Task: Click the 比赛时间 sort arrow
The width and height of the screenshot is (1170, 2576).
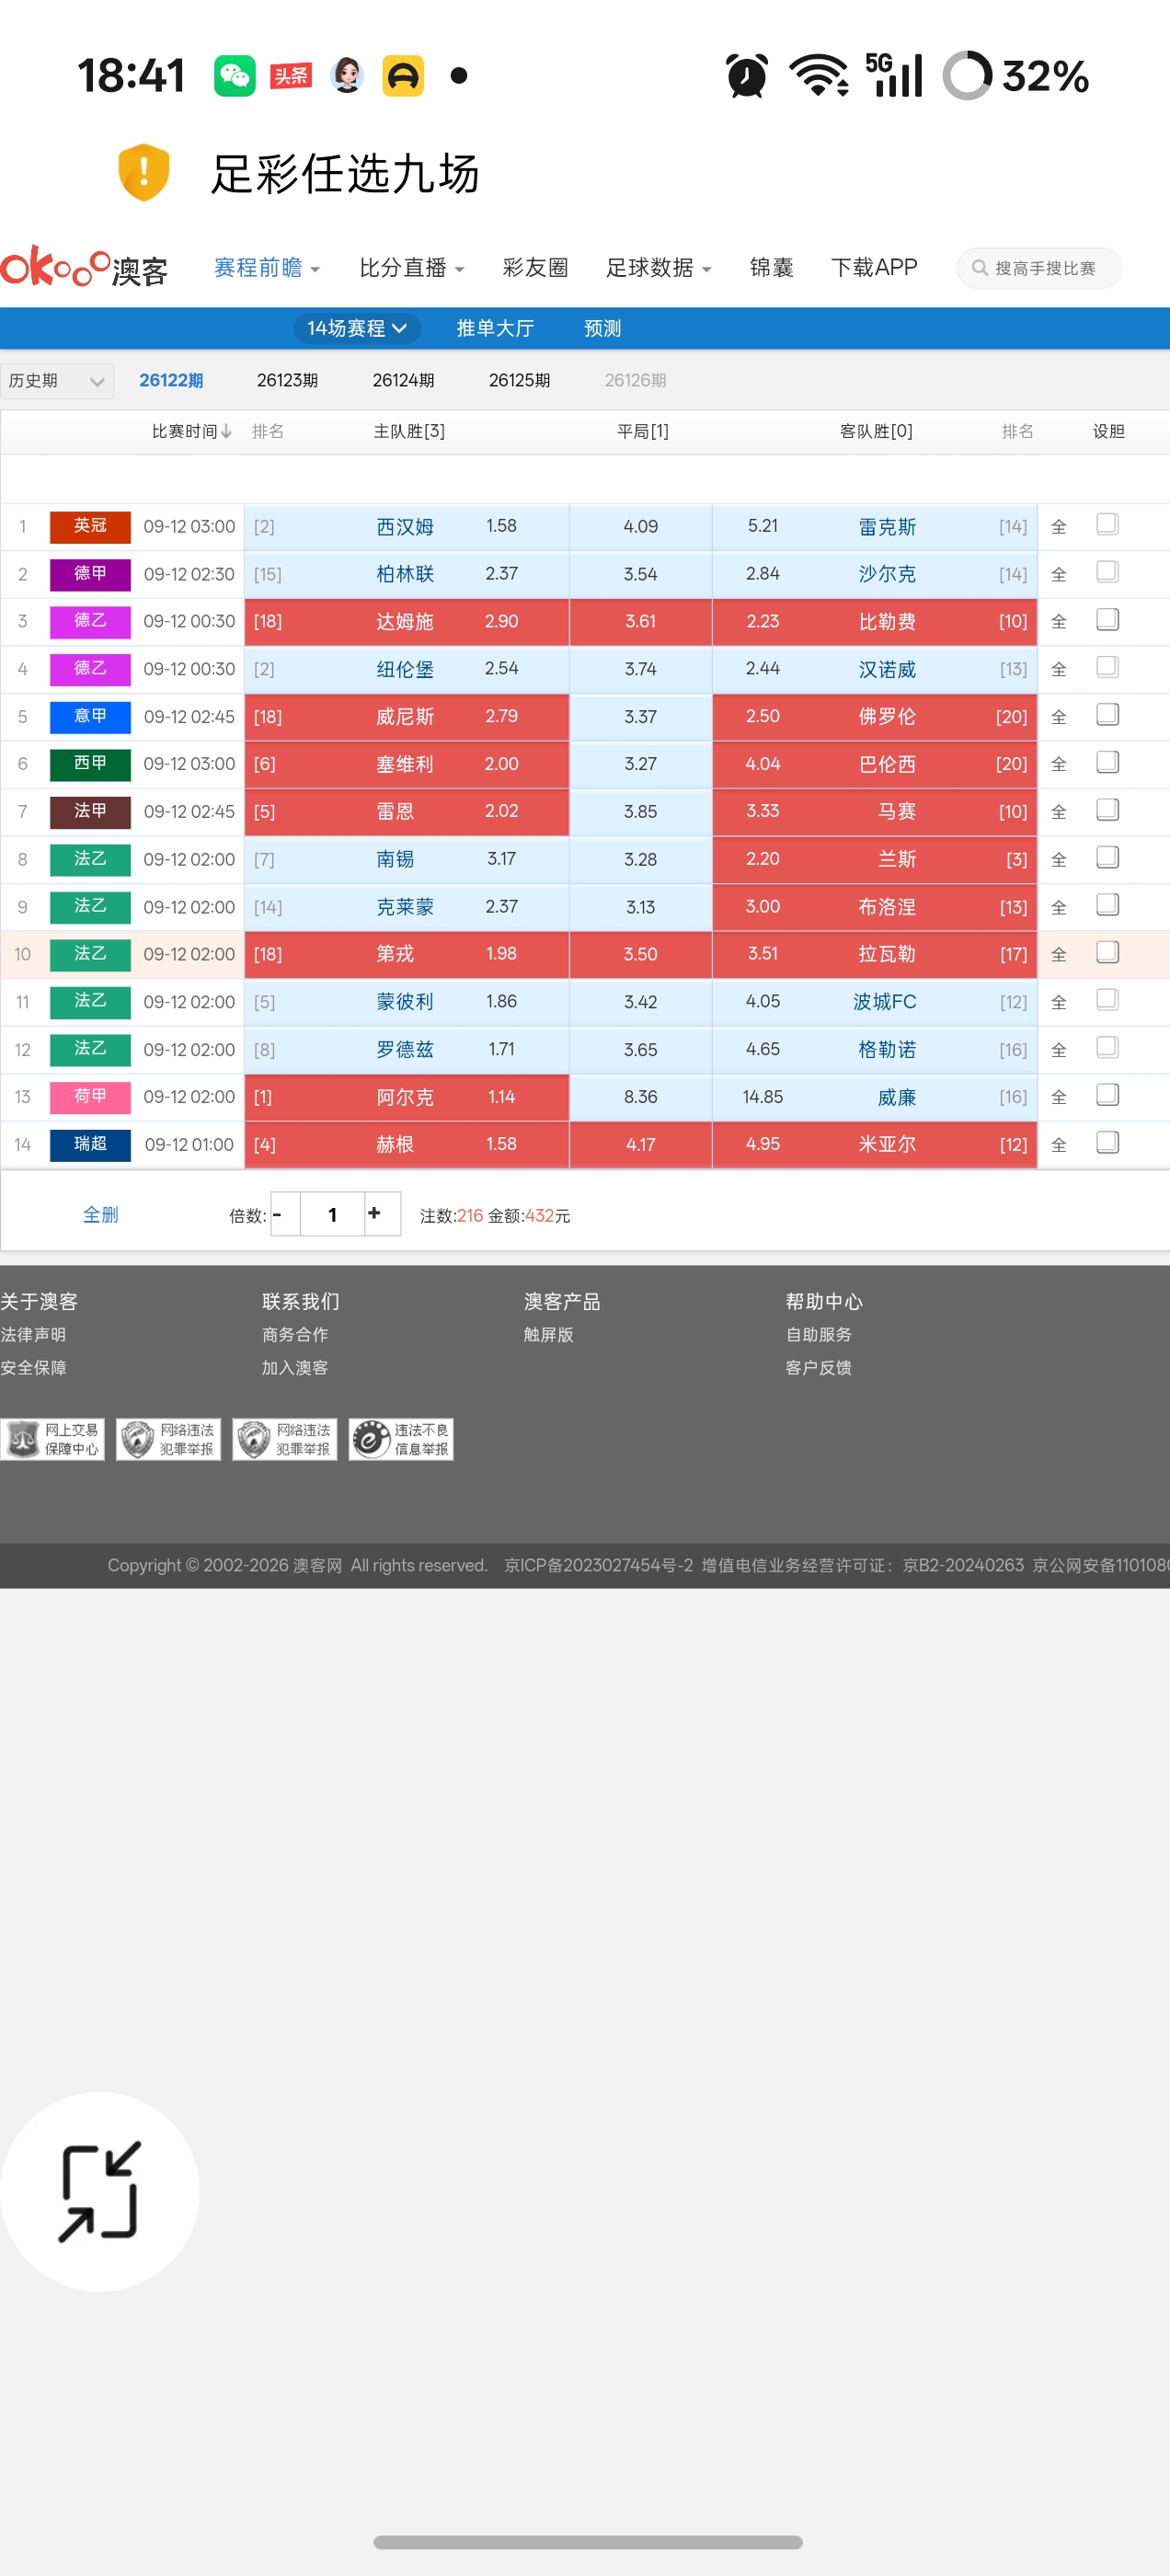Action: tap(227, 431)
